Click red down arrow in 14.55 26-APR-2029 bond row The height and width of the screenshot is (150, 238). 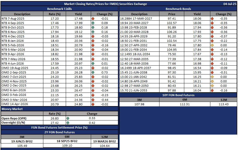[x=212, y=36]
